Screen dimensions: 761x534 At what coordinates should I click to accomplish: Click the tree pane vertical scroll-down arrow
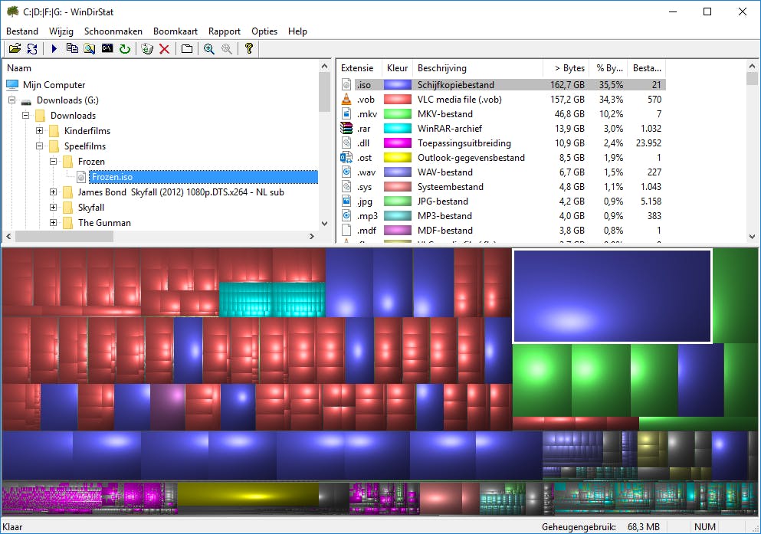(324, 224)
